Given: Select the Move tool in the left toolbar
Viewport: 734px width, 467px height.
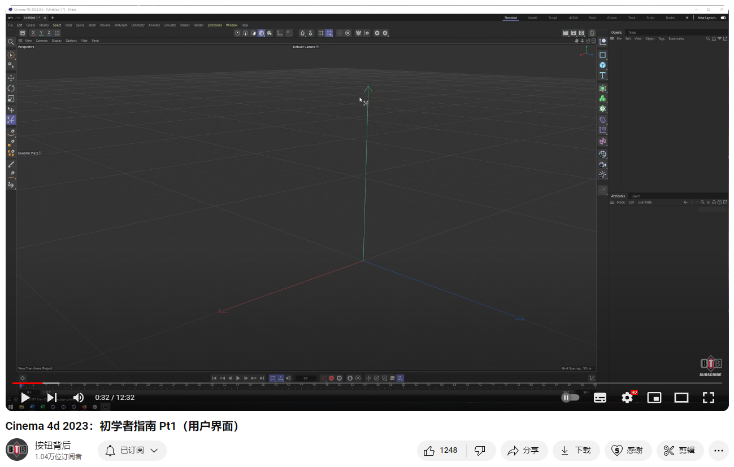Looking at the screenshot, I should (x=11, y=77).
